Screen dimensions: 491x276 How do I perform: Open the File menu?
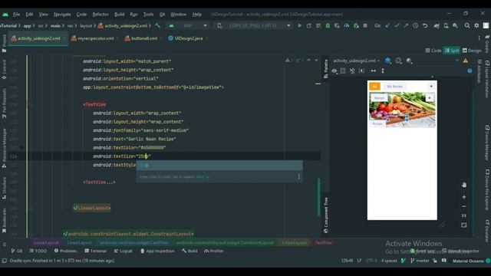point(16,15)
